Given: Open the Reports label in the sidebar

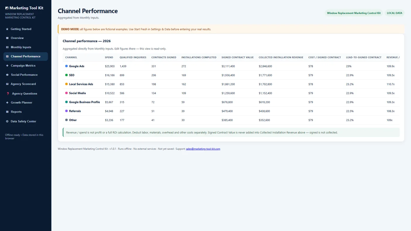Looking at the screenshot, I should 16,112.
